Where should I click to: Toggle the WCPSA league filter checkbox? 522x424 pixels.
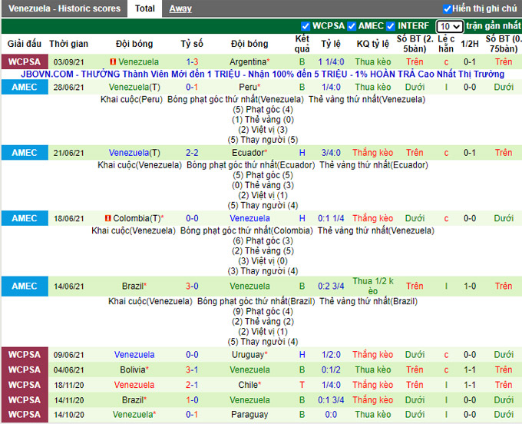point(306,26)
